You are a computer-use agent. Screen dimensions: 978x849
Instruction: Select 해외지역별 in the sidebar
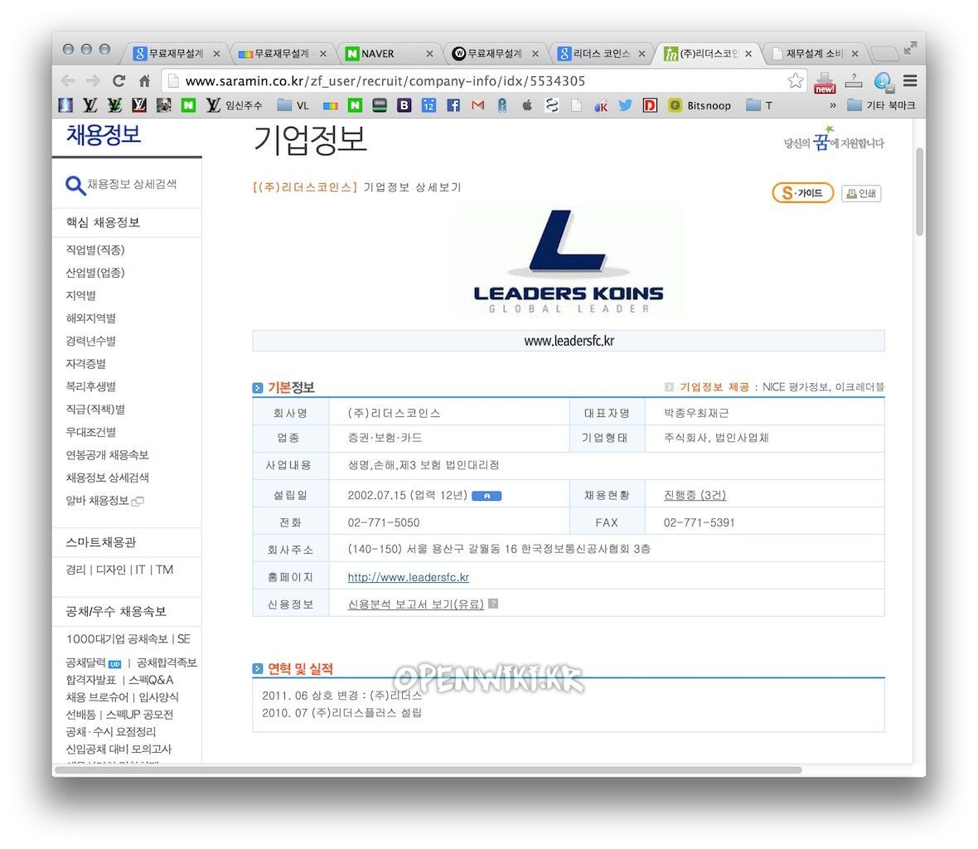click(90, 318)
